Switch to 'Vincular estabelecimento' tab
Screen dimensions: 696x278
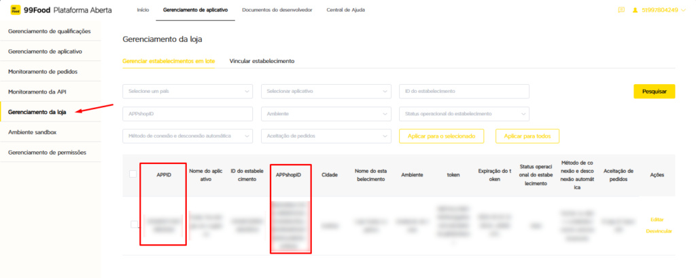[x=262, y=61]
